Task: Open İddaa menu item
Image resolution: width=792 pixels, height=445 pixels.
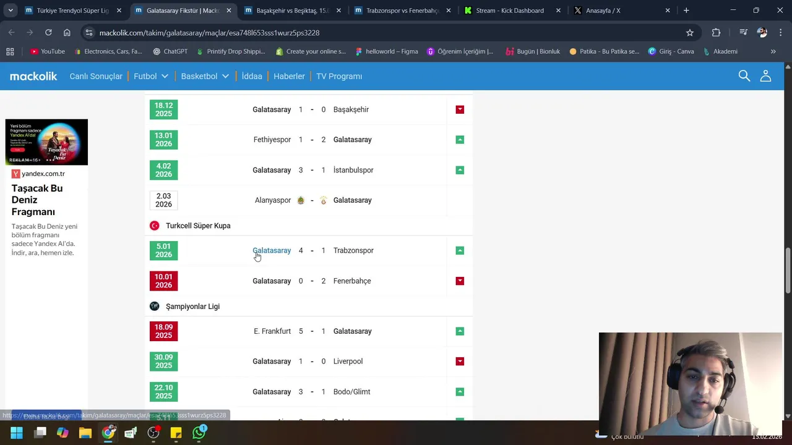Action: pyautogui.click(x=252, y=76)
